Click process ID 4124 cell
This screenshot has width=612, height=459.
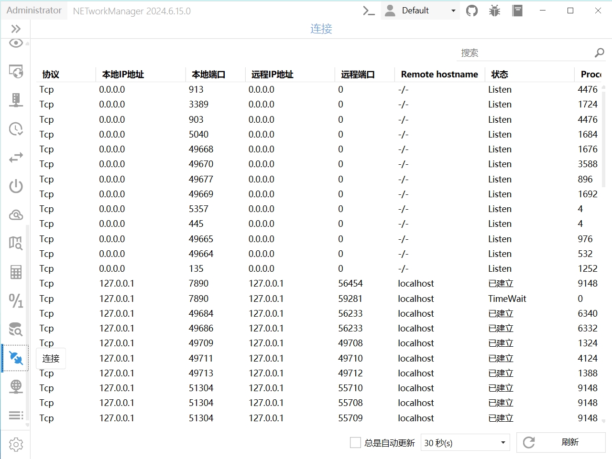(x=588, y=358)
